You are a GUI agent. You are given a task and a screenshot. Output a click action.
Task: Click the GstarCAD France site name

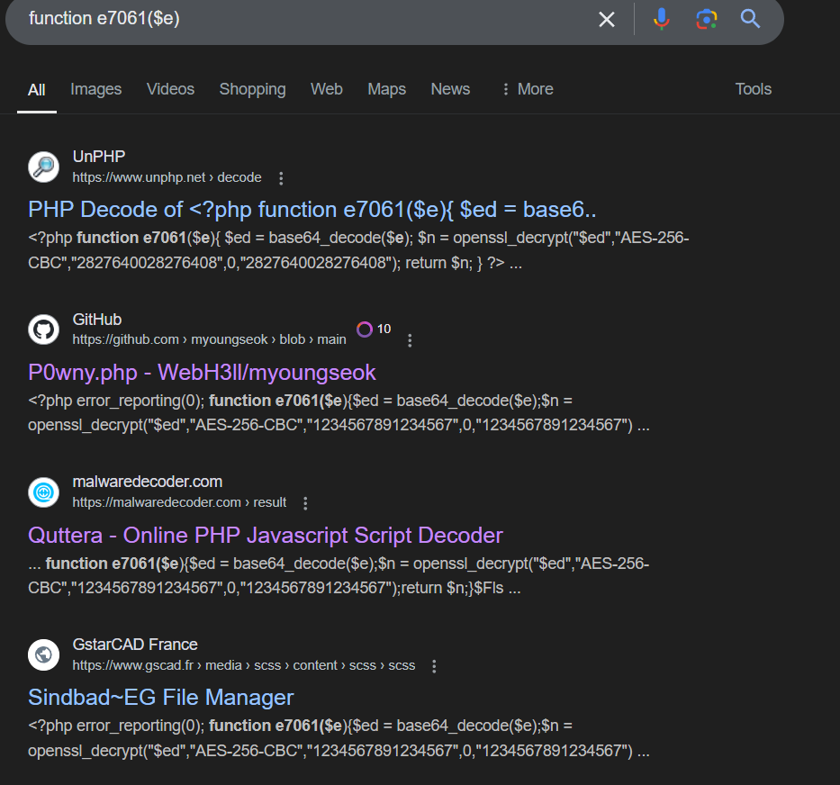135,645
